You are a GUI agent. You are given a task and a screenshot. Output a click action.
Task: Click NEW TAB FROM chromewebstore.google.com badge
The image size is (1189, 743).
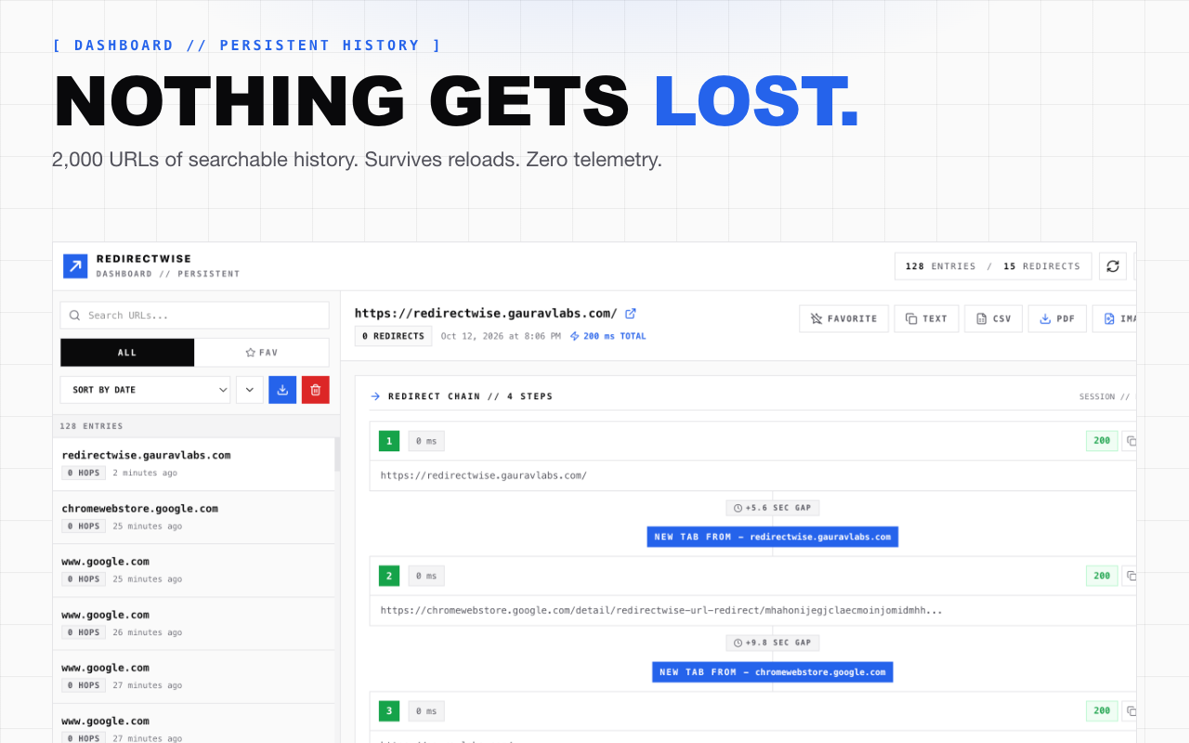[773, 672]
